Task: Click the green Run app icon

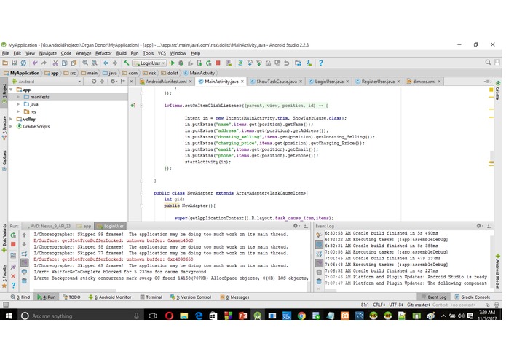Action: point(172,63)
